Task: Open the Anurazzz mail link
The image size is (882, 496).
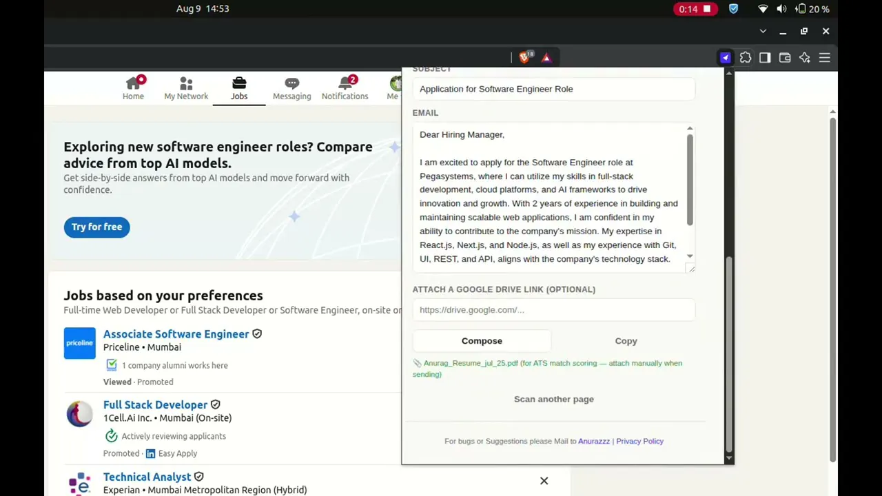Action: (594, 441)
